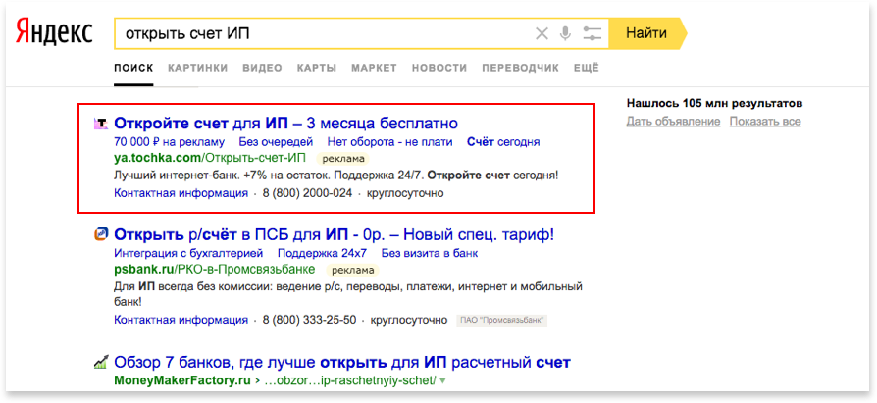Open the psbank.ru green URL
The height and width of the screenshot is (403, 877).
[x=214, y=271]
